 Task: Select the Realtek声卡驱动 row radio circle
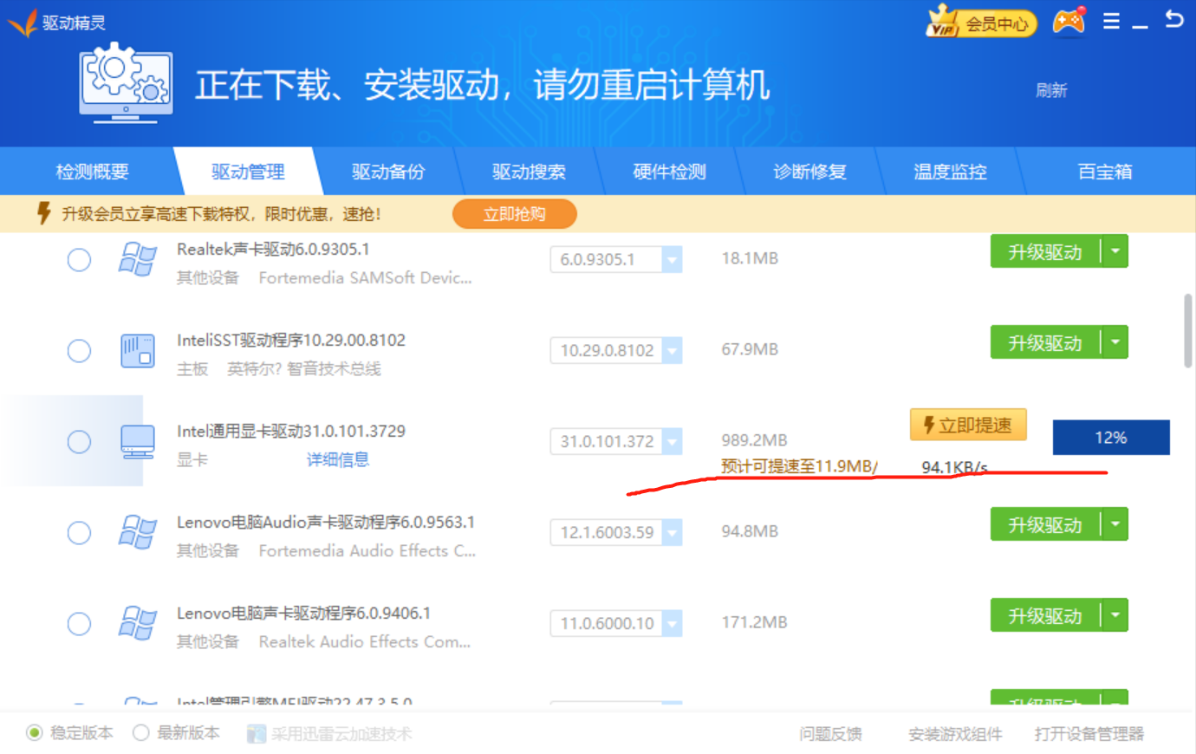point(79,260)
